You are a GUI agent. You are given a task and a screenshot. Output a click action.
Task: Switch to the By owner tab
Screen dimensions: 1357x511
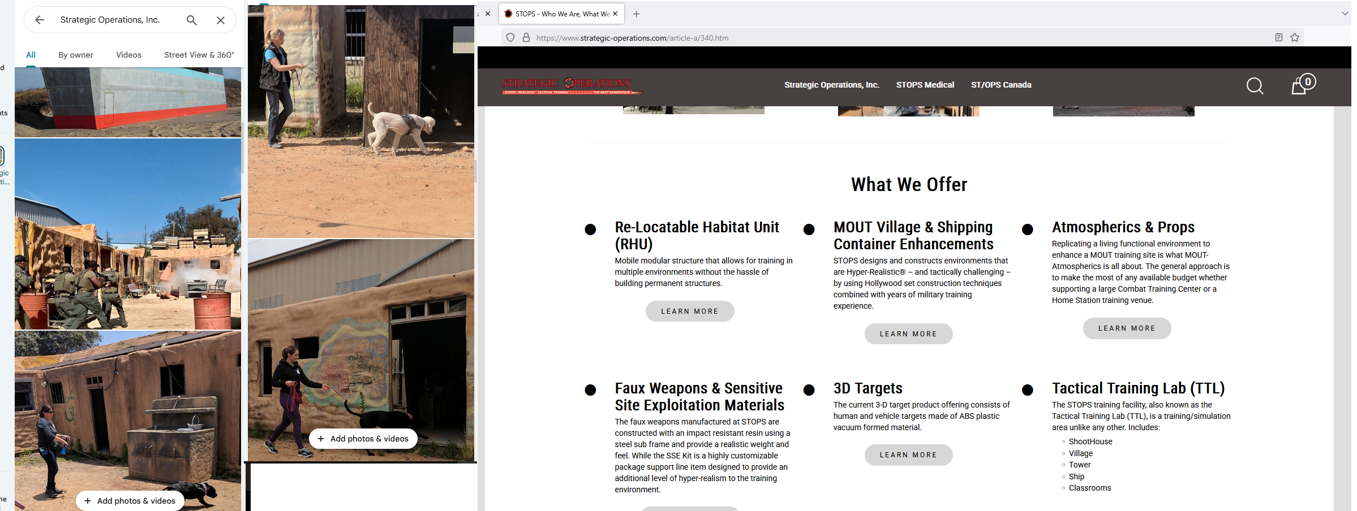(x=76, y=55)
